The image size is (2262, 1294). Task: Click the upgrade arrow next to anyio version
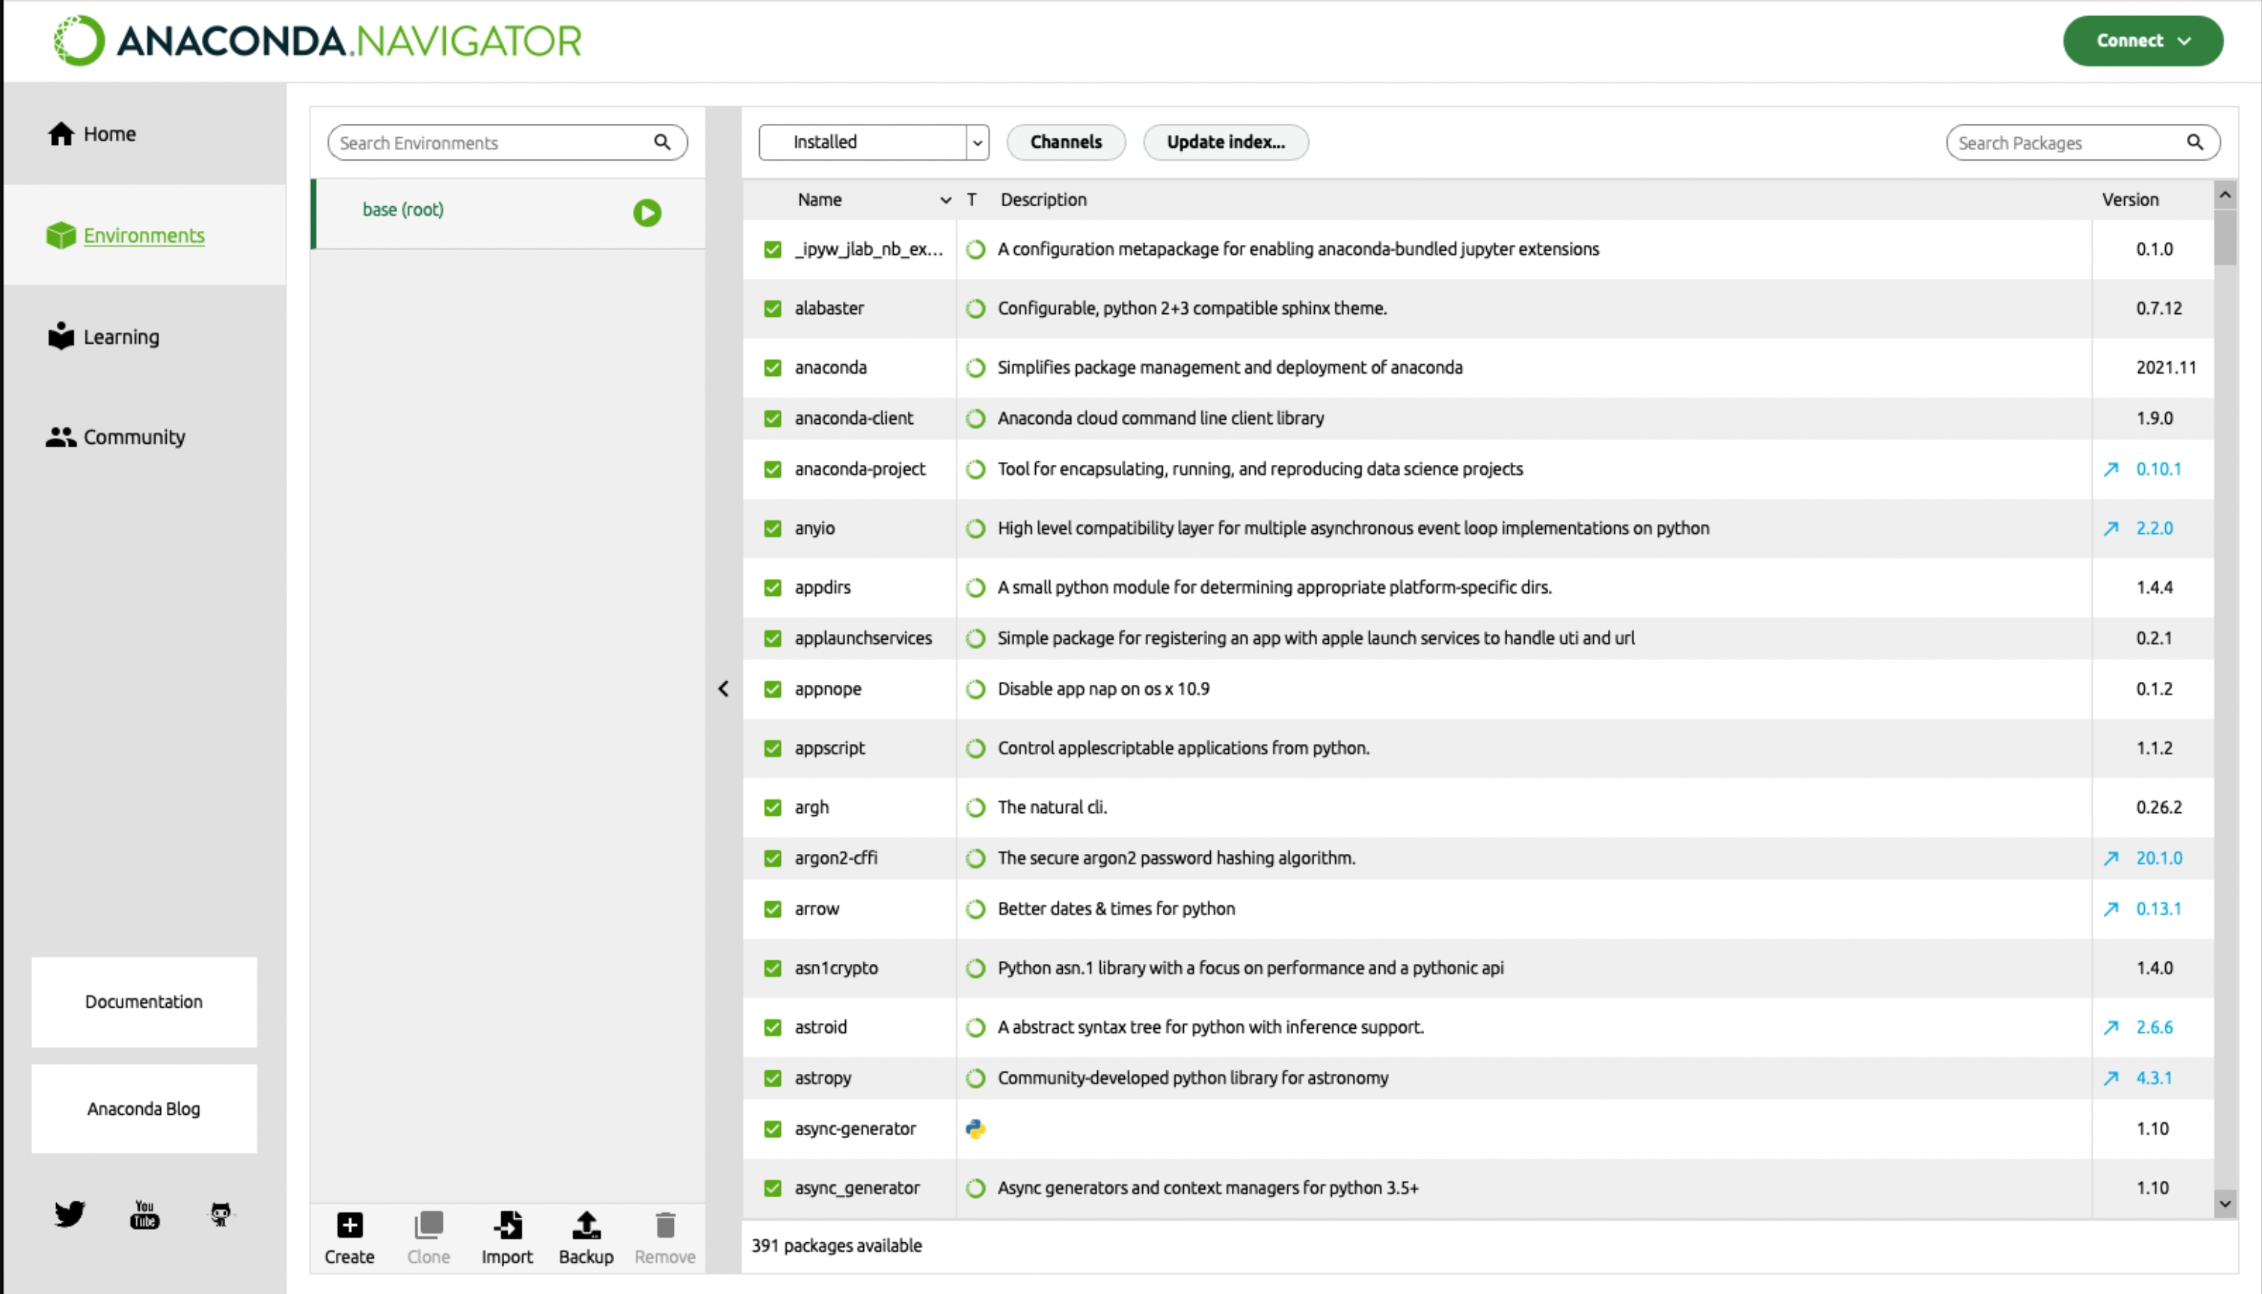point(2112,529)
